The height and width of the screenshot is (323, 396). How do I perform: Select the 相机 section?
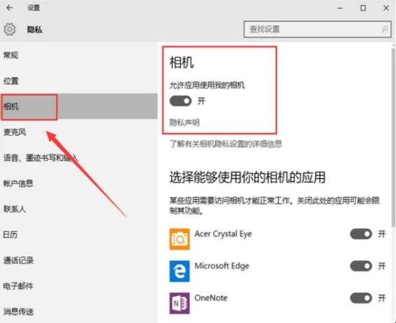[x=78, y=106]
